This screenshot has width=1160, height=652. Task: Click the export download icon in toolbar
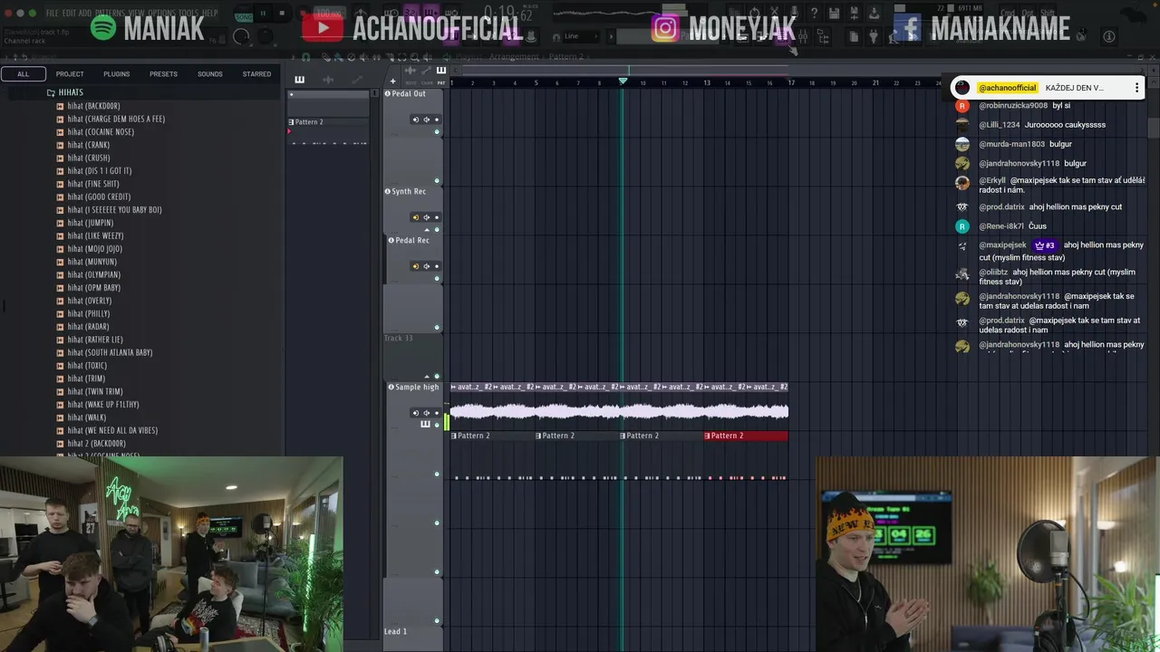click(x=875, y=13)
